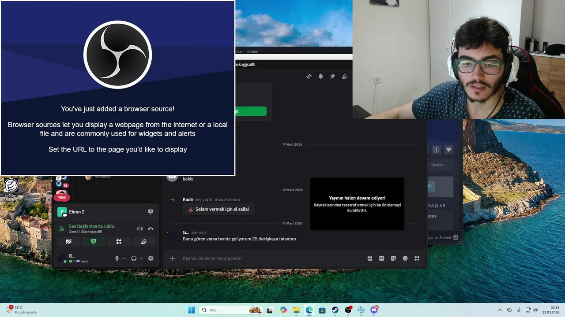Open the clock and date 20:16 flyout
This screenshot has height=317, width=565.
point(551,310)
